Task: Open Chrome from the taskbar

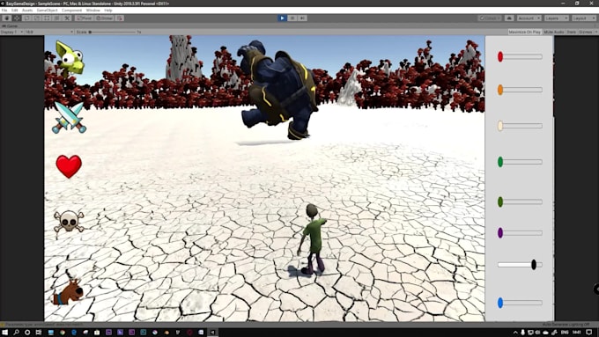Action: 63,333
